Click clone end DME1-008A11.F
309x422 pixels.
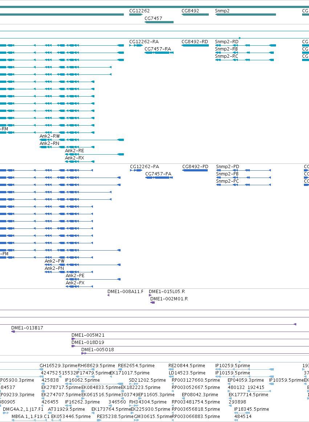(125, 292)
